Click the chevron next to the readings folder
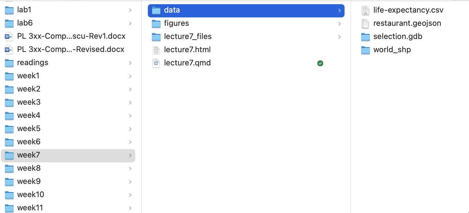The width and height of the screenshot is (469, 213). click(x=130, y=63)
